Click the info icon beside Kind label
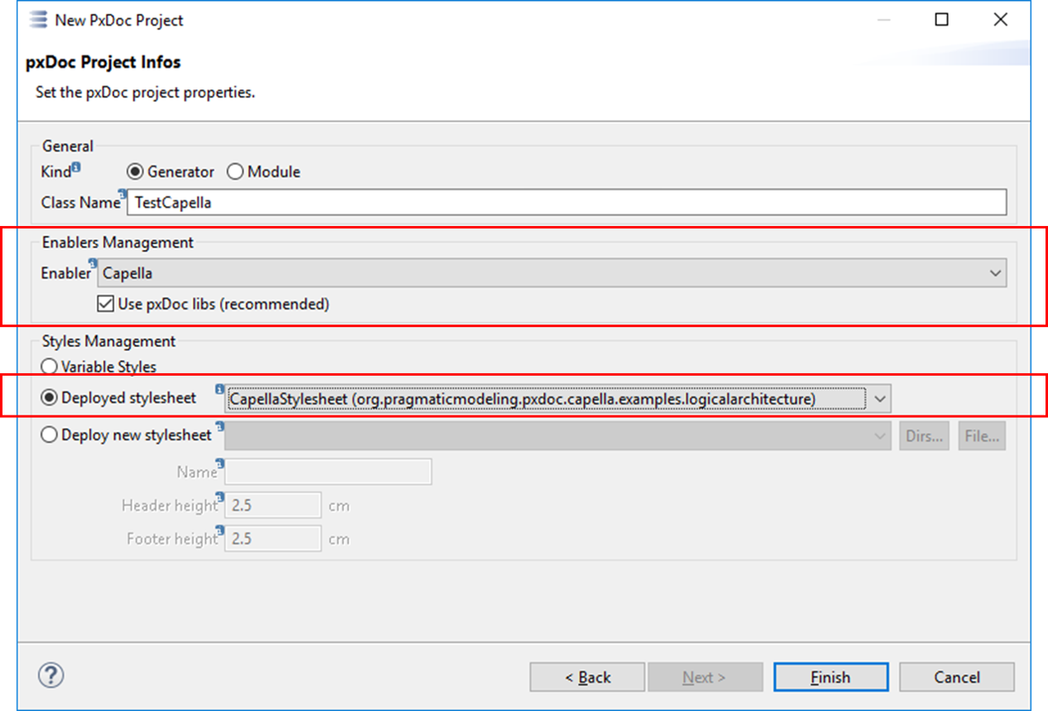 [76, 167]
